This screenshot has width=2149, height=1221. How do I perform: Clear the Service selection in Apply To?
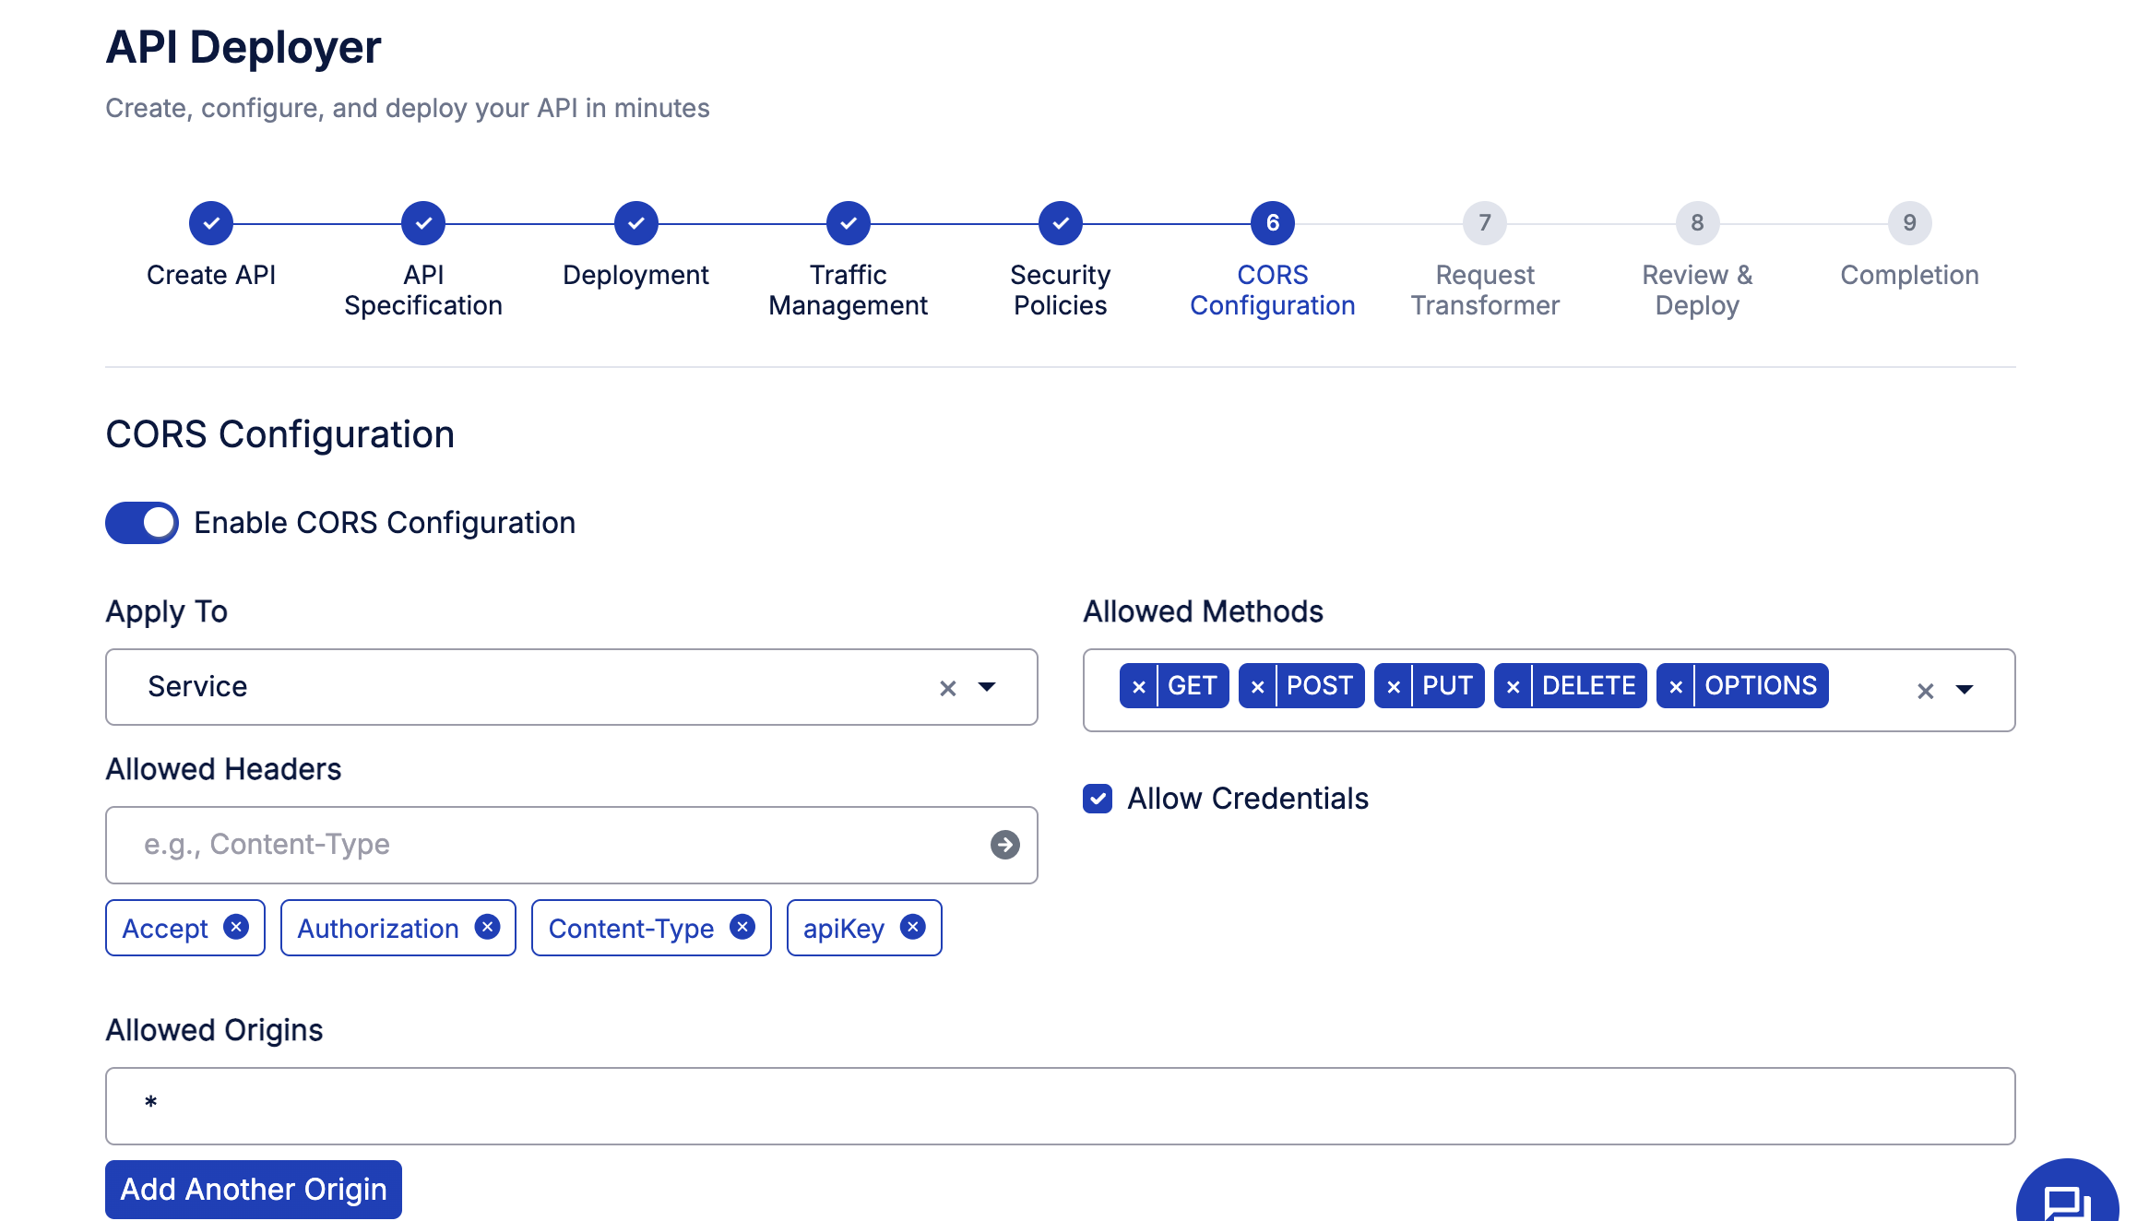coord(947,688)
